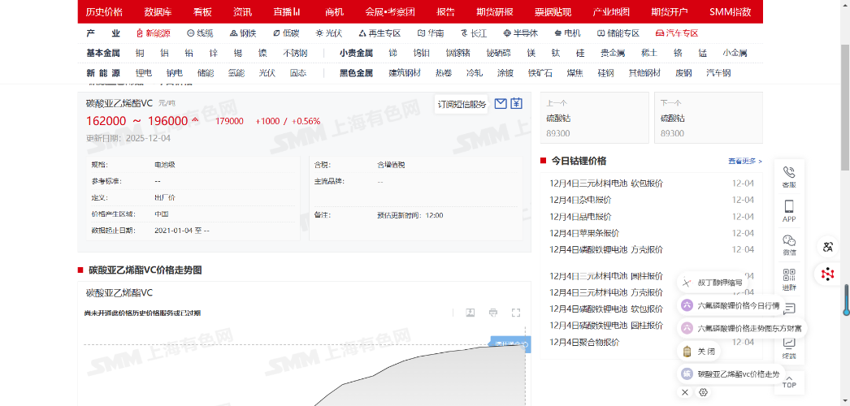
Task: Click the text 更新日期: 2025-12-04
Action: pos(128,138)
